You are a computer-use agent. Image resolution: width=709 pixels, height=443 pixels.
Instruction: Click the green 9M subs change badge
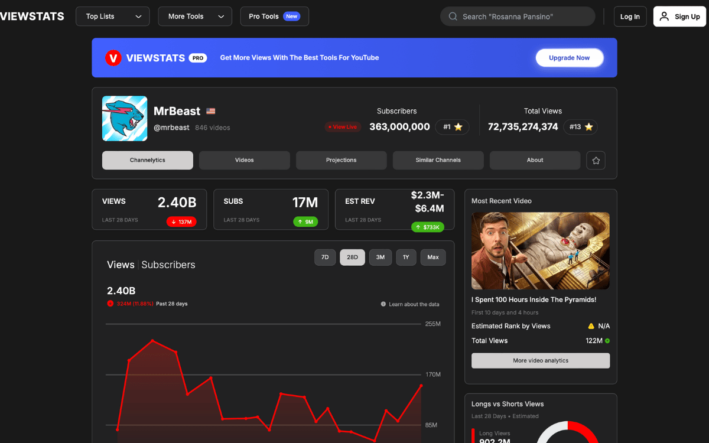pos(305,222)
